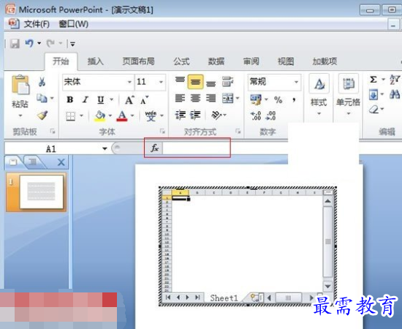Click the cell borders icon

tap(70, 116)
